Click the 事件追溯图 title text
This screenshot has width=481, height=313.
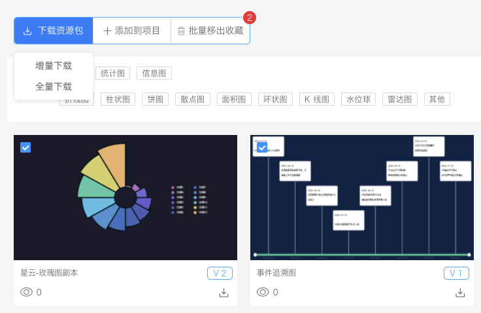pyautogui.click(x=276, y=273)
